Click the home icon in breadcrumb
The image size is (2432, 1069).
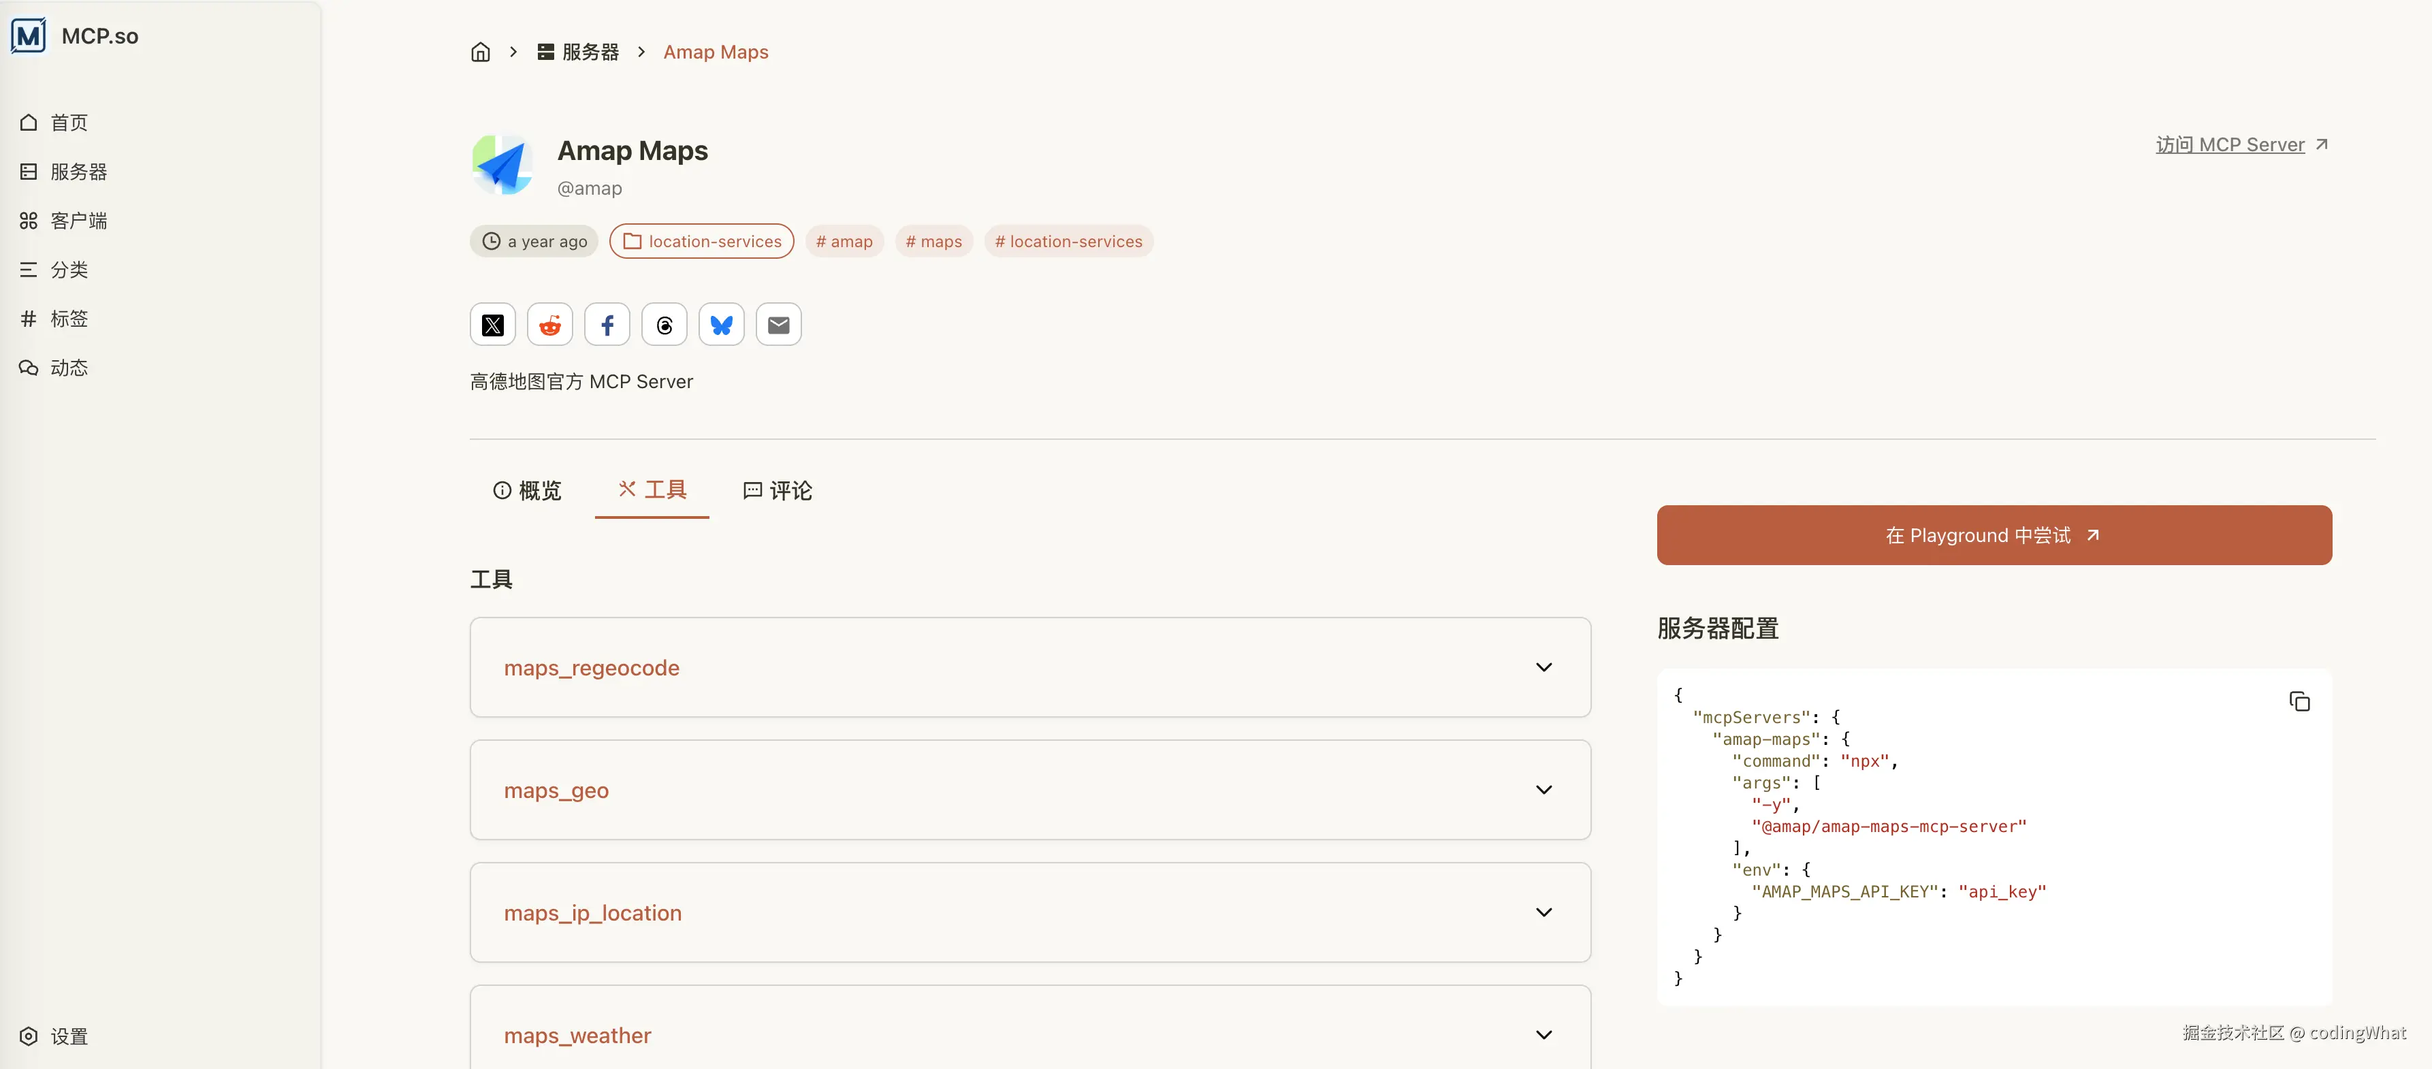point(481,52)
